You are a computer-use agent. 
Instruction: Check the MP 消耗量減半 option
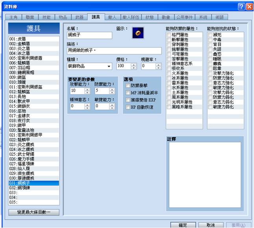tap(128, 93)
